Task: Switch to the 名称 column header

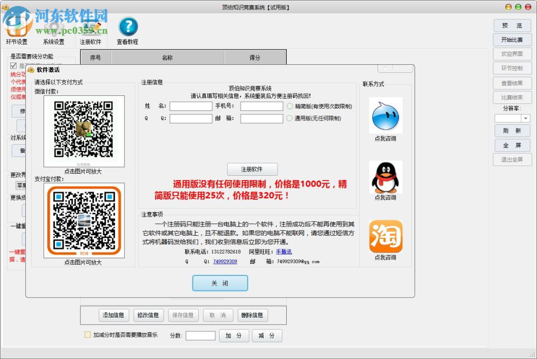Action: [x=166, y=57]
